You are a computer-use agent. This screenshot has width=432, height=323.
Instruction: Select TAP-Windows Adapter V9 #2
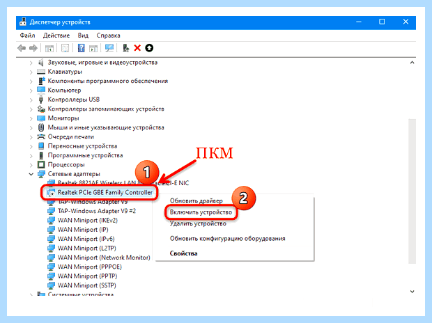tap(96, 211)
